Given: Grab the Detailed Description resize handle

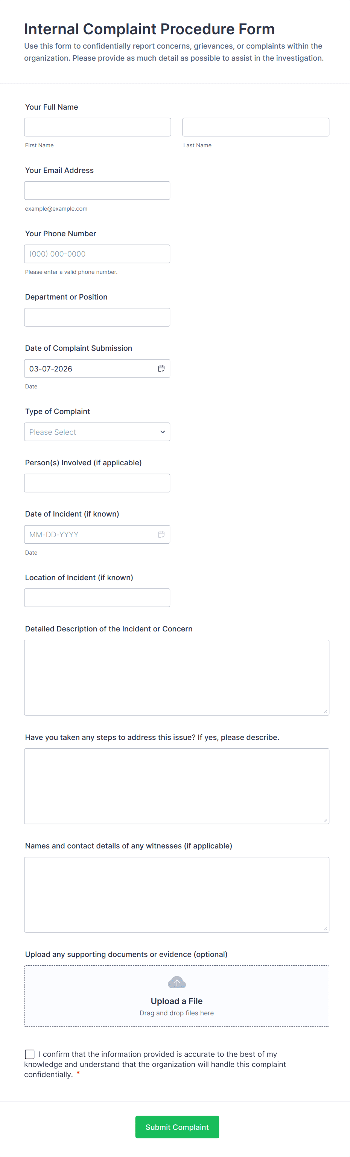Looking at the screenshot, I should click(x=325, y=711).
